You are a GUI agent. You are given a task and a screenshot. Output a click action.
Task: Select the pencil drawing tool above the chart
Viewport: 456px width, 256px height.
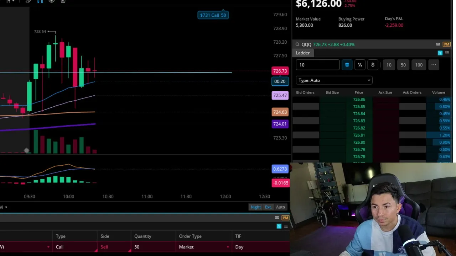click(x=28, y=1)
